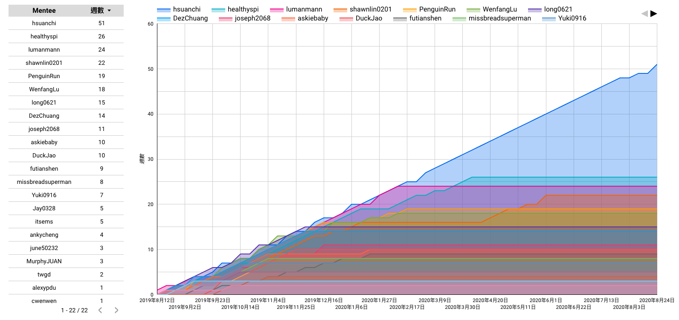Toggle the lumanmann legend entry
Image resolution: width=679 pixels, height=320 pixels.
(x=296, y=9)
